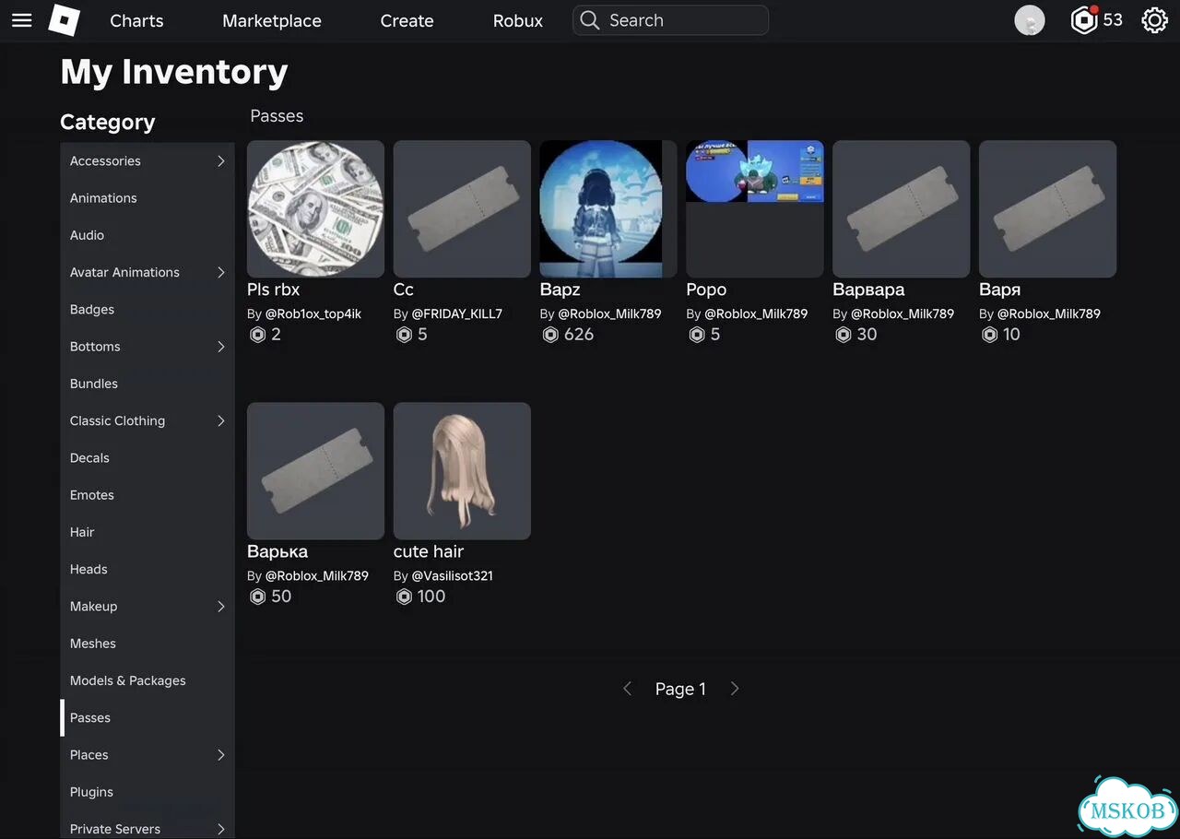Click the cute hair item title
This screenshot has width=1180, height=839.
click(429, 551)
